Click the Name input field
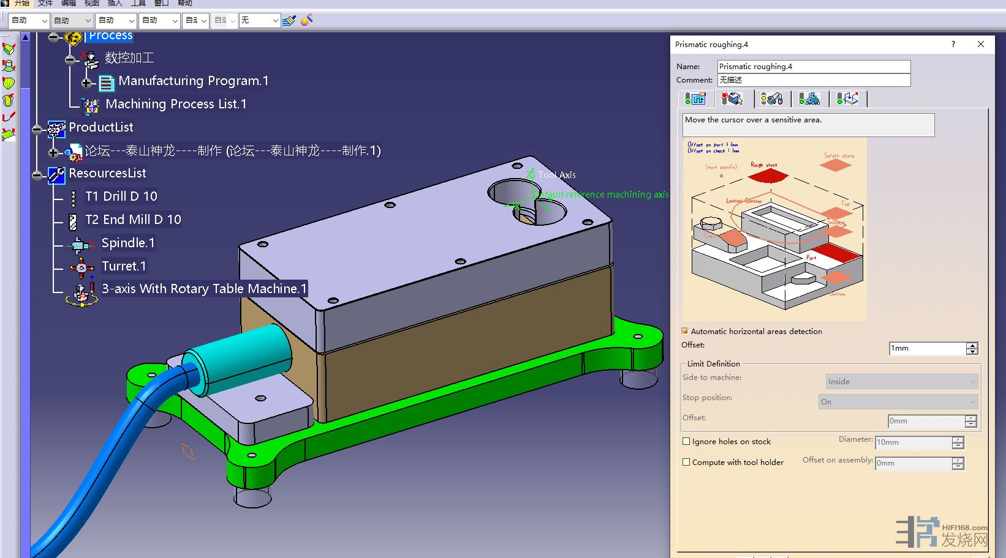The height and width of the screenshot is (558, 1006). point(814,66)
